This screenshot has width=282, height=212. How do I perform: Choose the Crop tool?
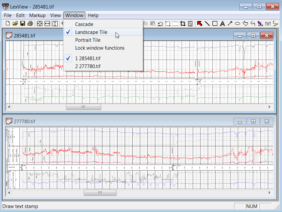pyautogui.click(x=183, y=24)
